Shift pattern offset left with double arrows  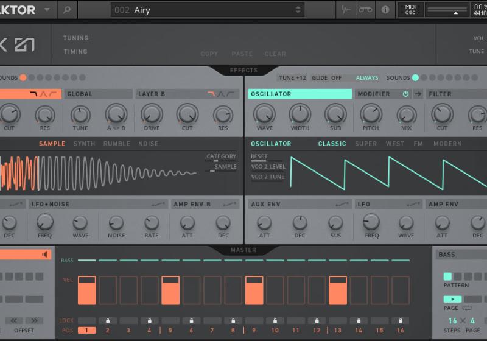click(14, 320)
